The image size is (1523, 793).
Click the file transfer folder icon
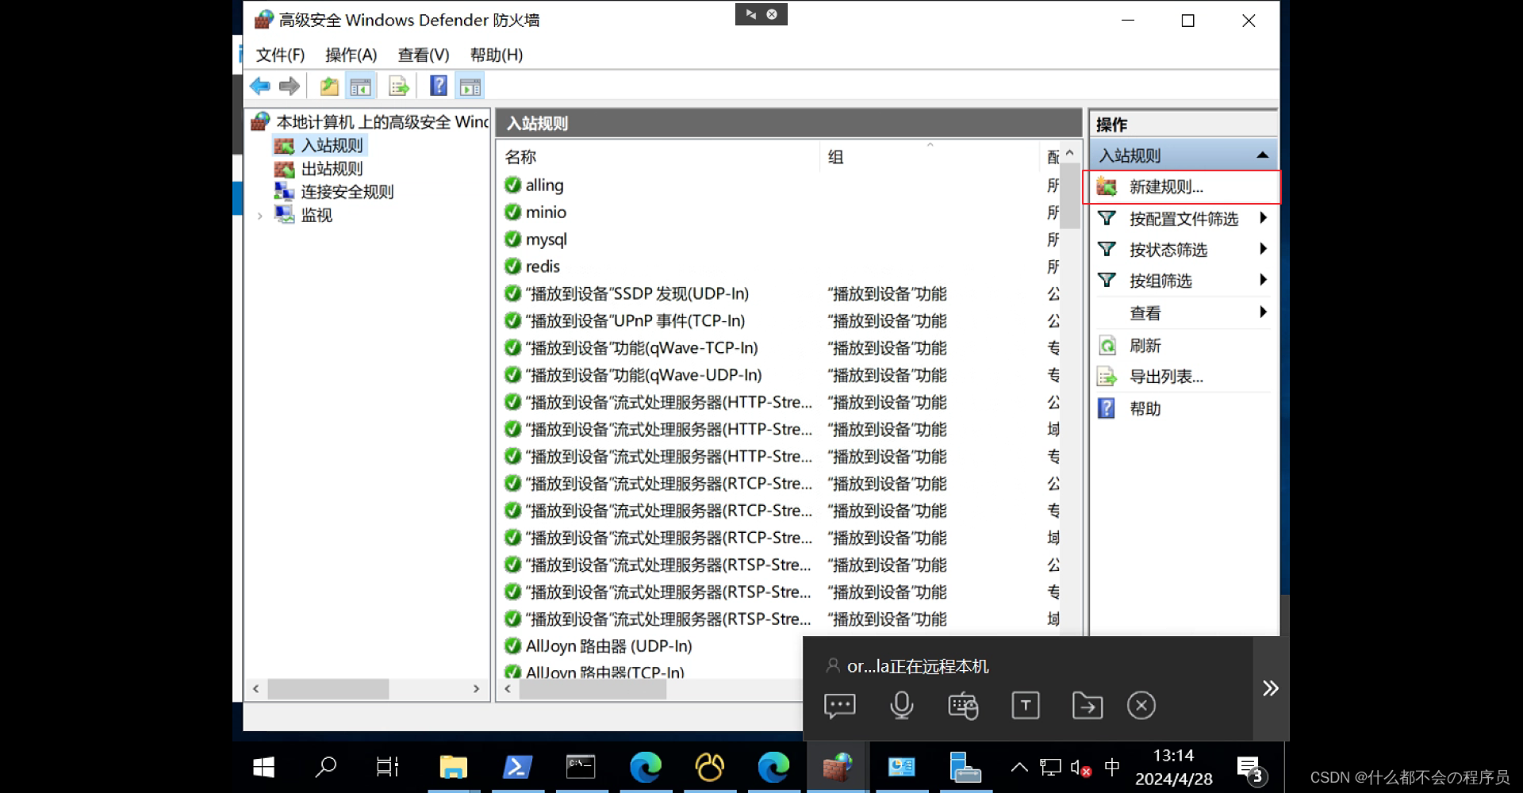pyautogui.click(x=1088, y=705)
